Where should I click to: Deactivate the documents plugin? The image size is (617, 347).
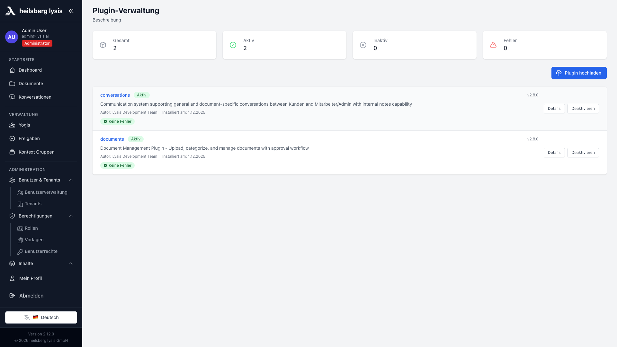tap(583, 153)
